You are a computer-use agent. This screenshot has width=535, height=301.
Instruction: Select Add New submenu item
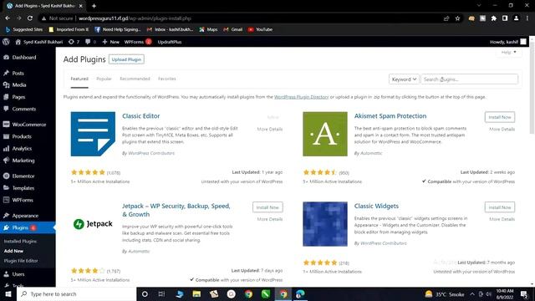point(13,251)
